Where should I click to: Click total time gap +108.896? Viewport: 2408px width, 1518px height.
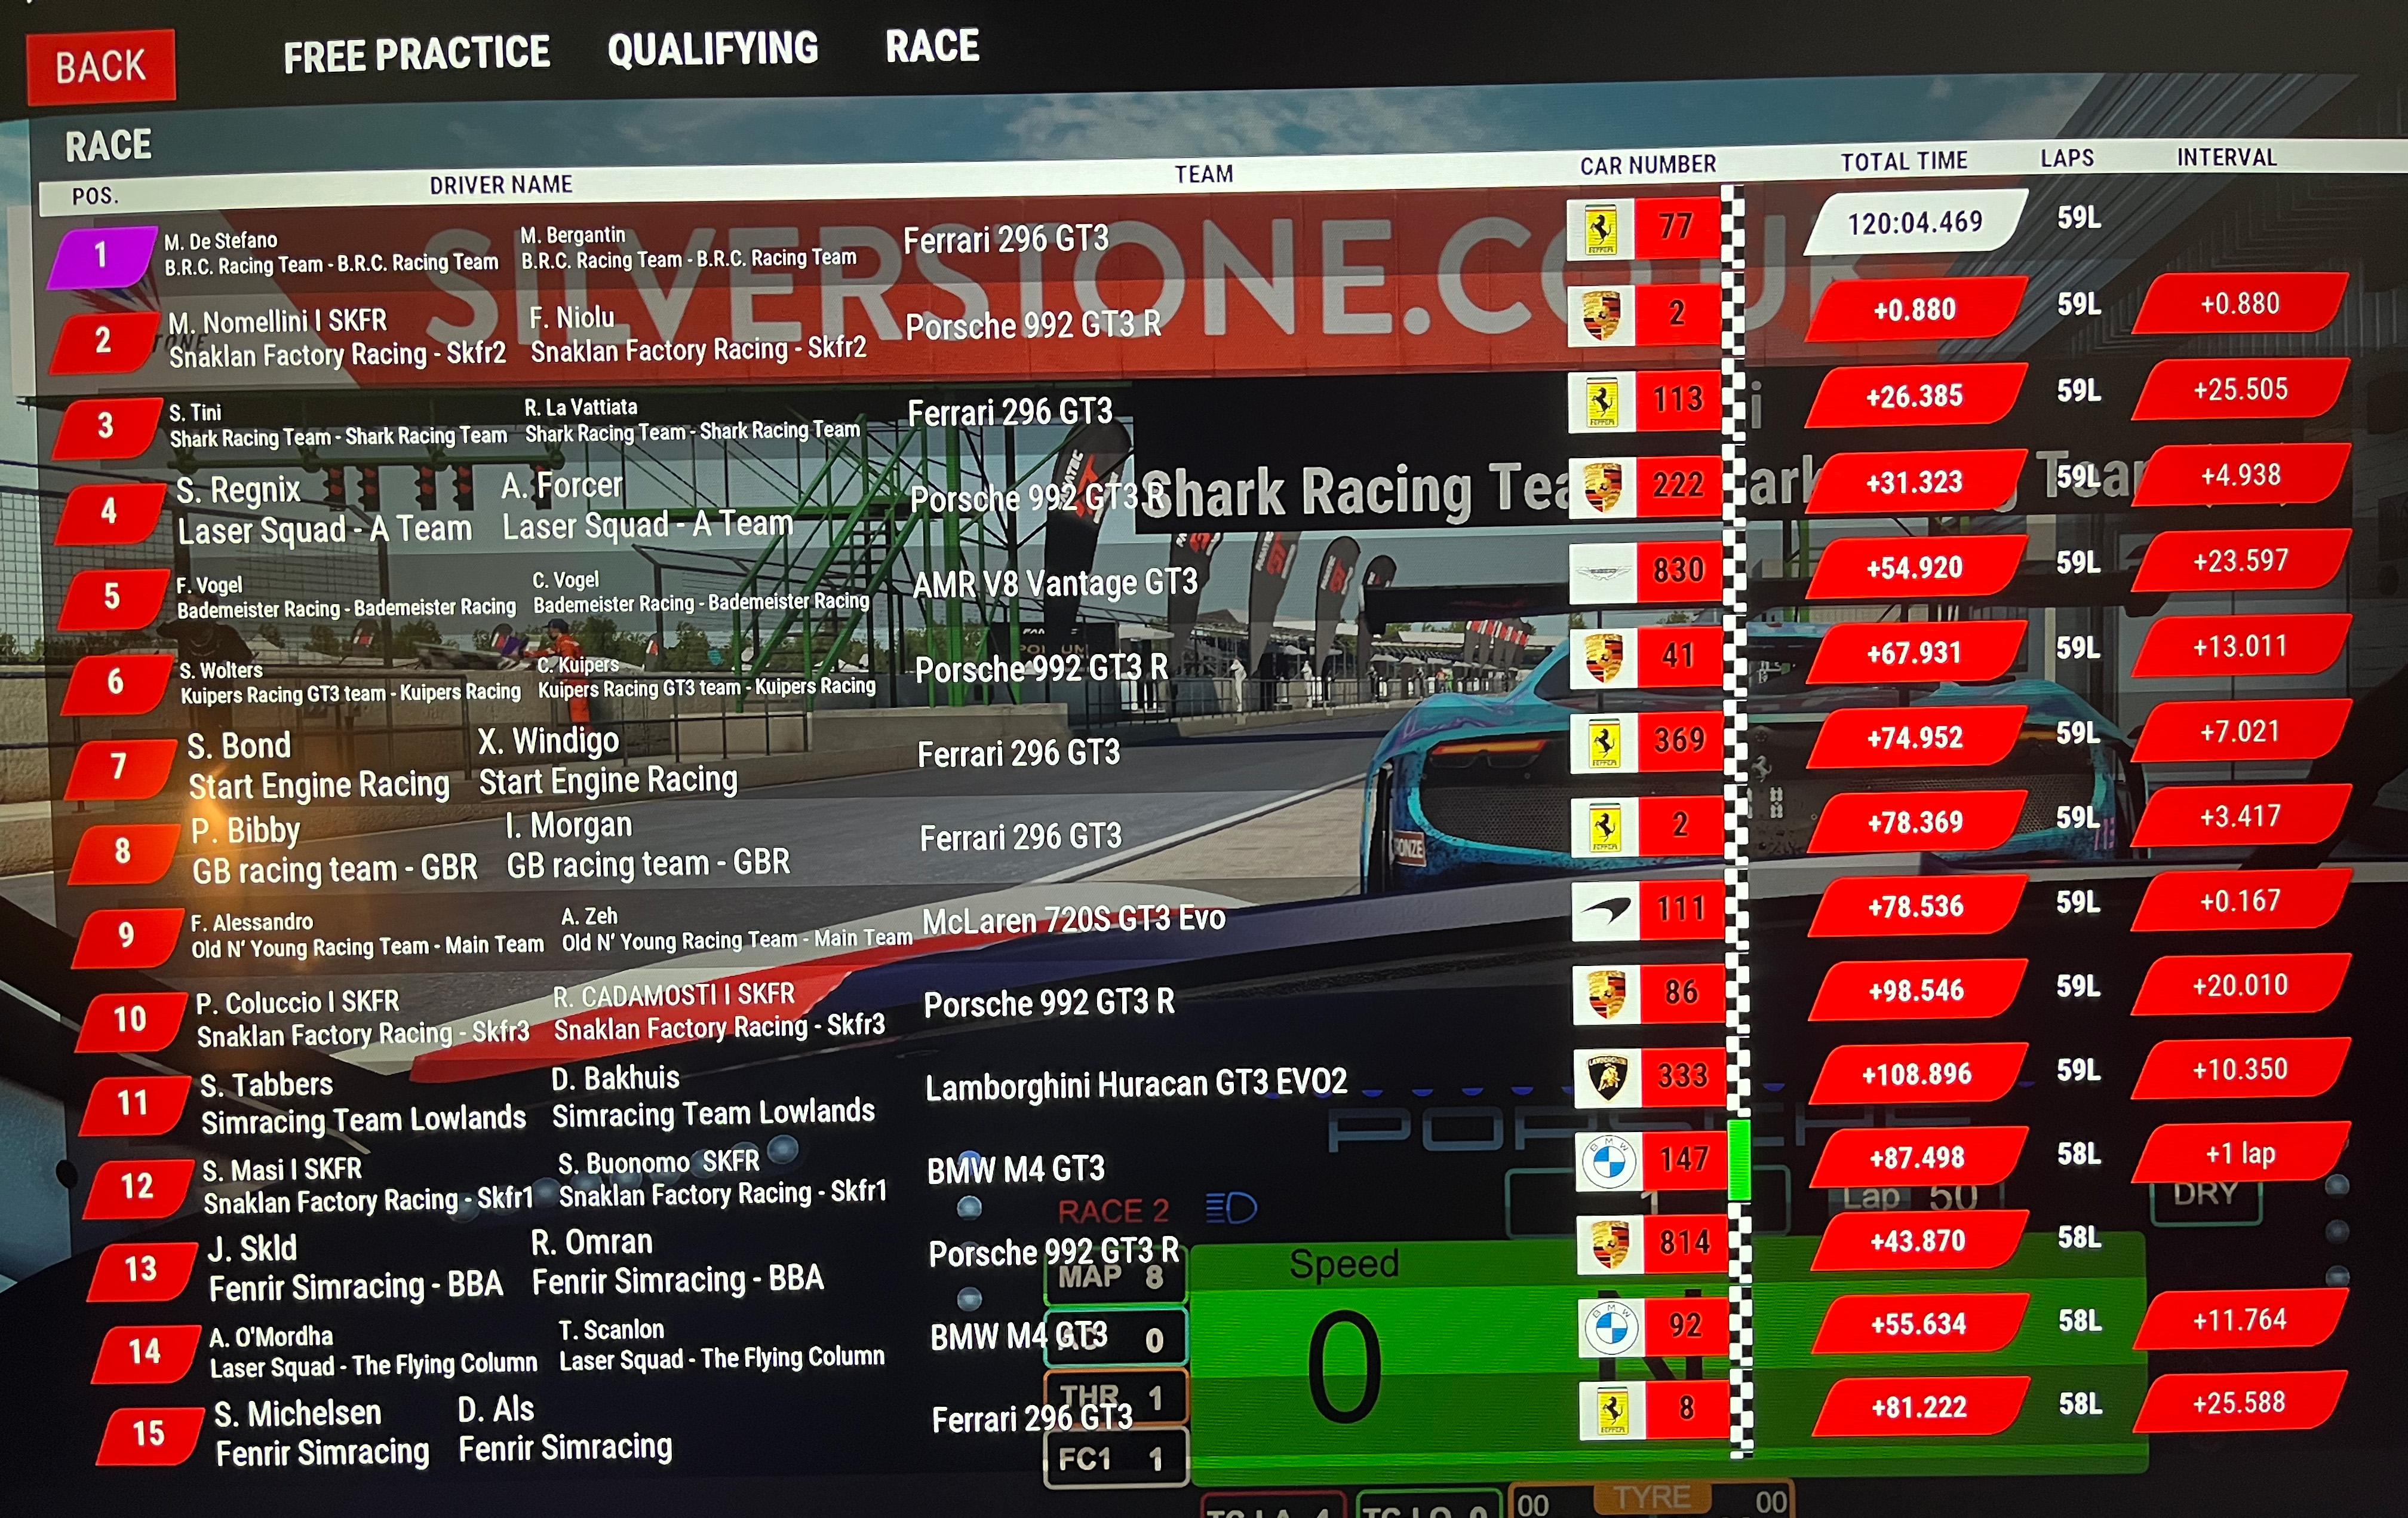click(1917, 1075)
